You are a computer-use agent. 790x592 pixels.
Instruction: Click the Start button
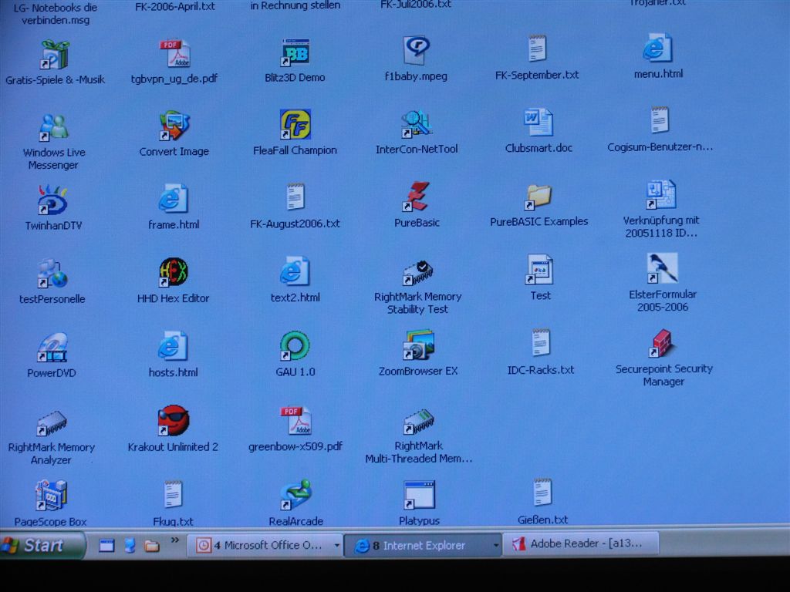coord(42,545)
